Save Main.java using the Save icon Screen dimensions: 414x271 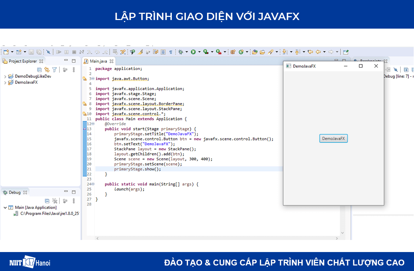pos(31,52)
